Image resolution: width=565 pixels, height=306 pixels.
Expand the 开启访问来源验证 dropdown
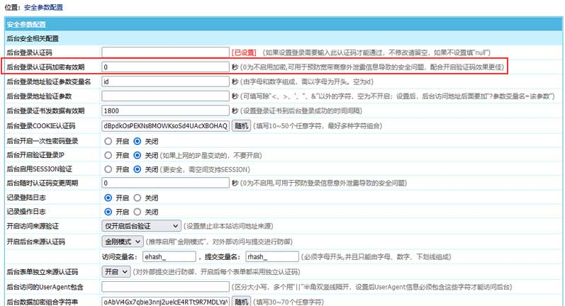coord(142,226)
